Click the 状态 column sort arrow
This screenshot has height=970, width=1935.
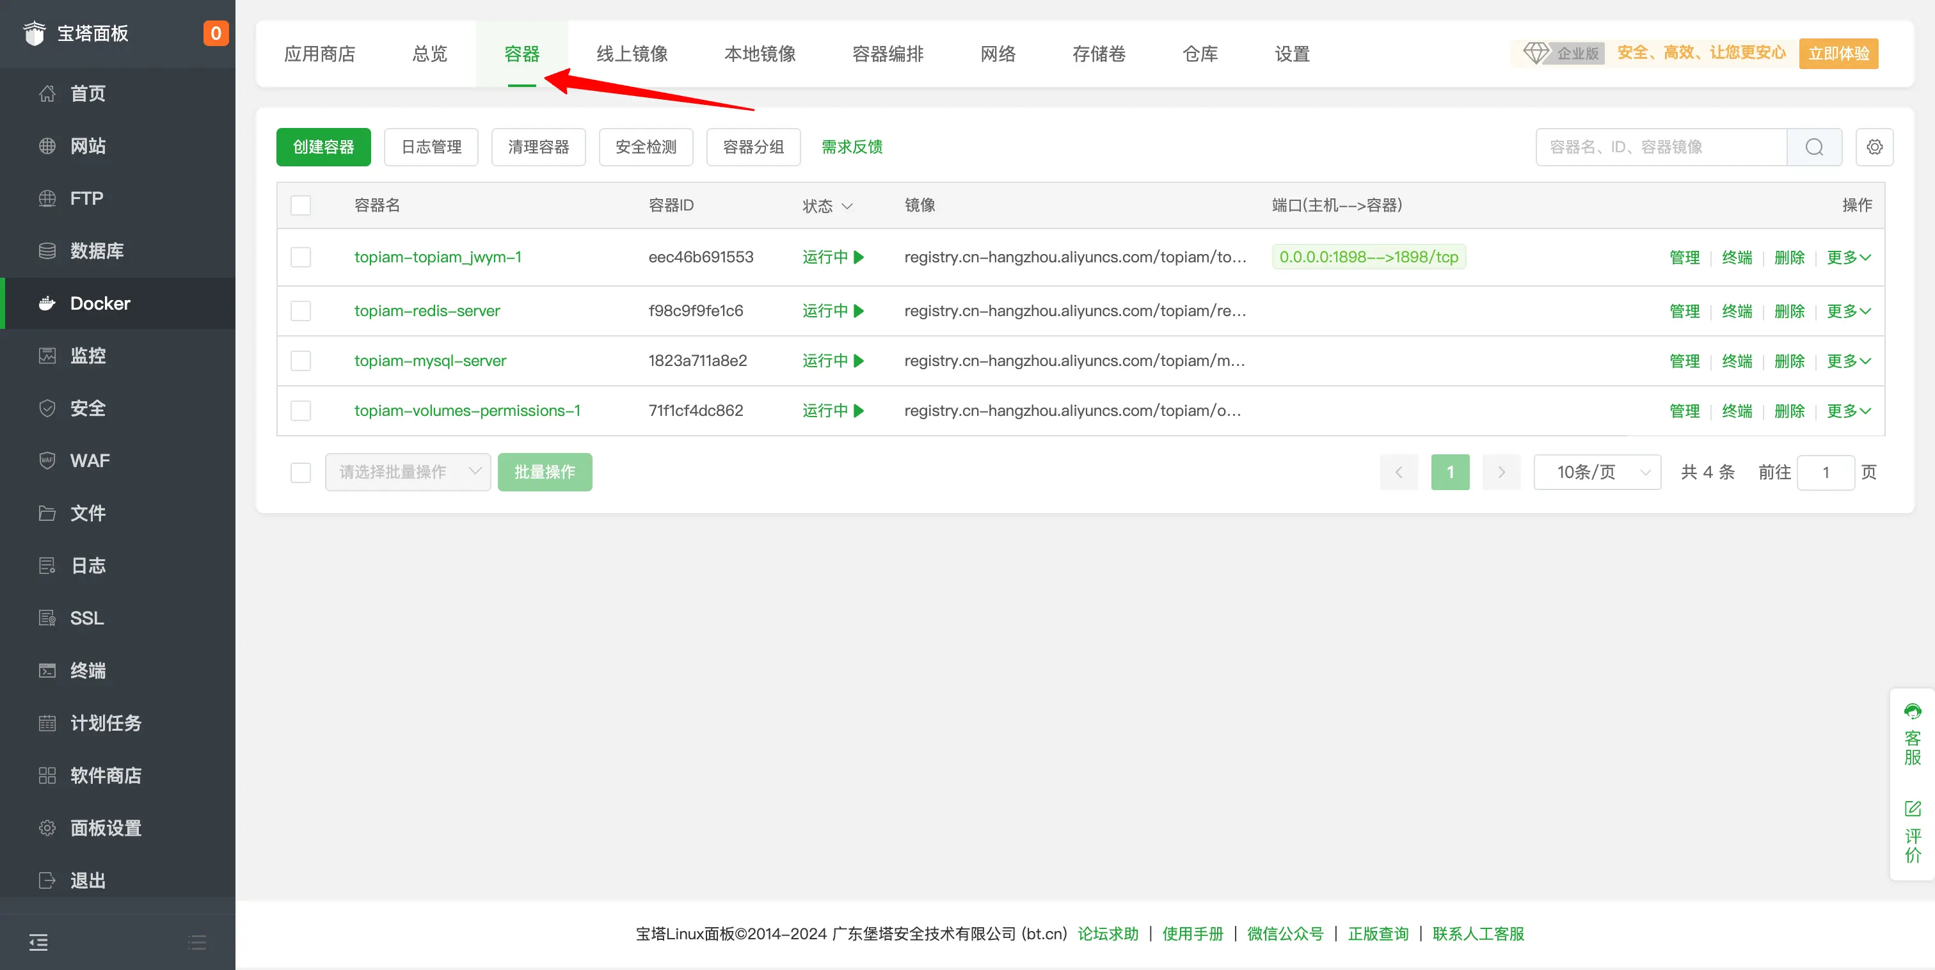coord(847,206)
